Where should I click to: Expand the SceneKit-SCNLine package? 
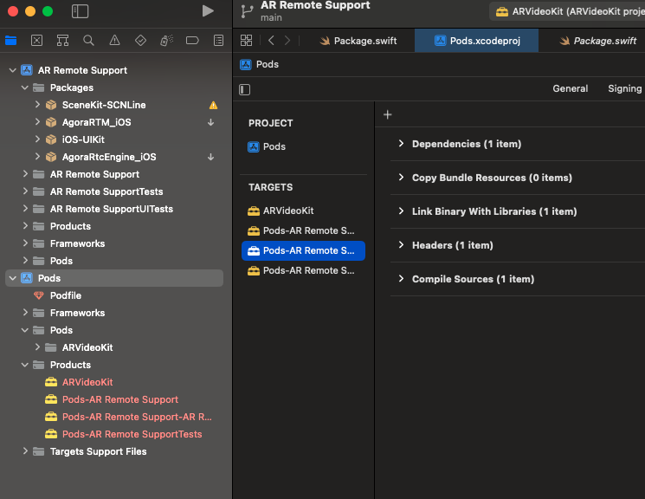(37, 105)
